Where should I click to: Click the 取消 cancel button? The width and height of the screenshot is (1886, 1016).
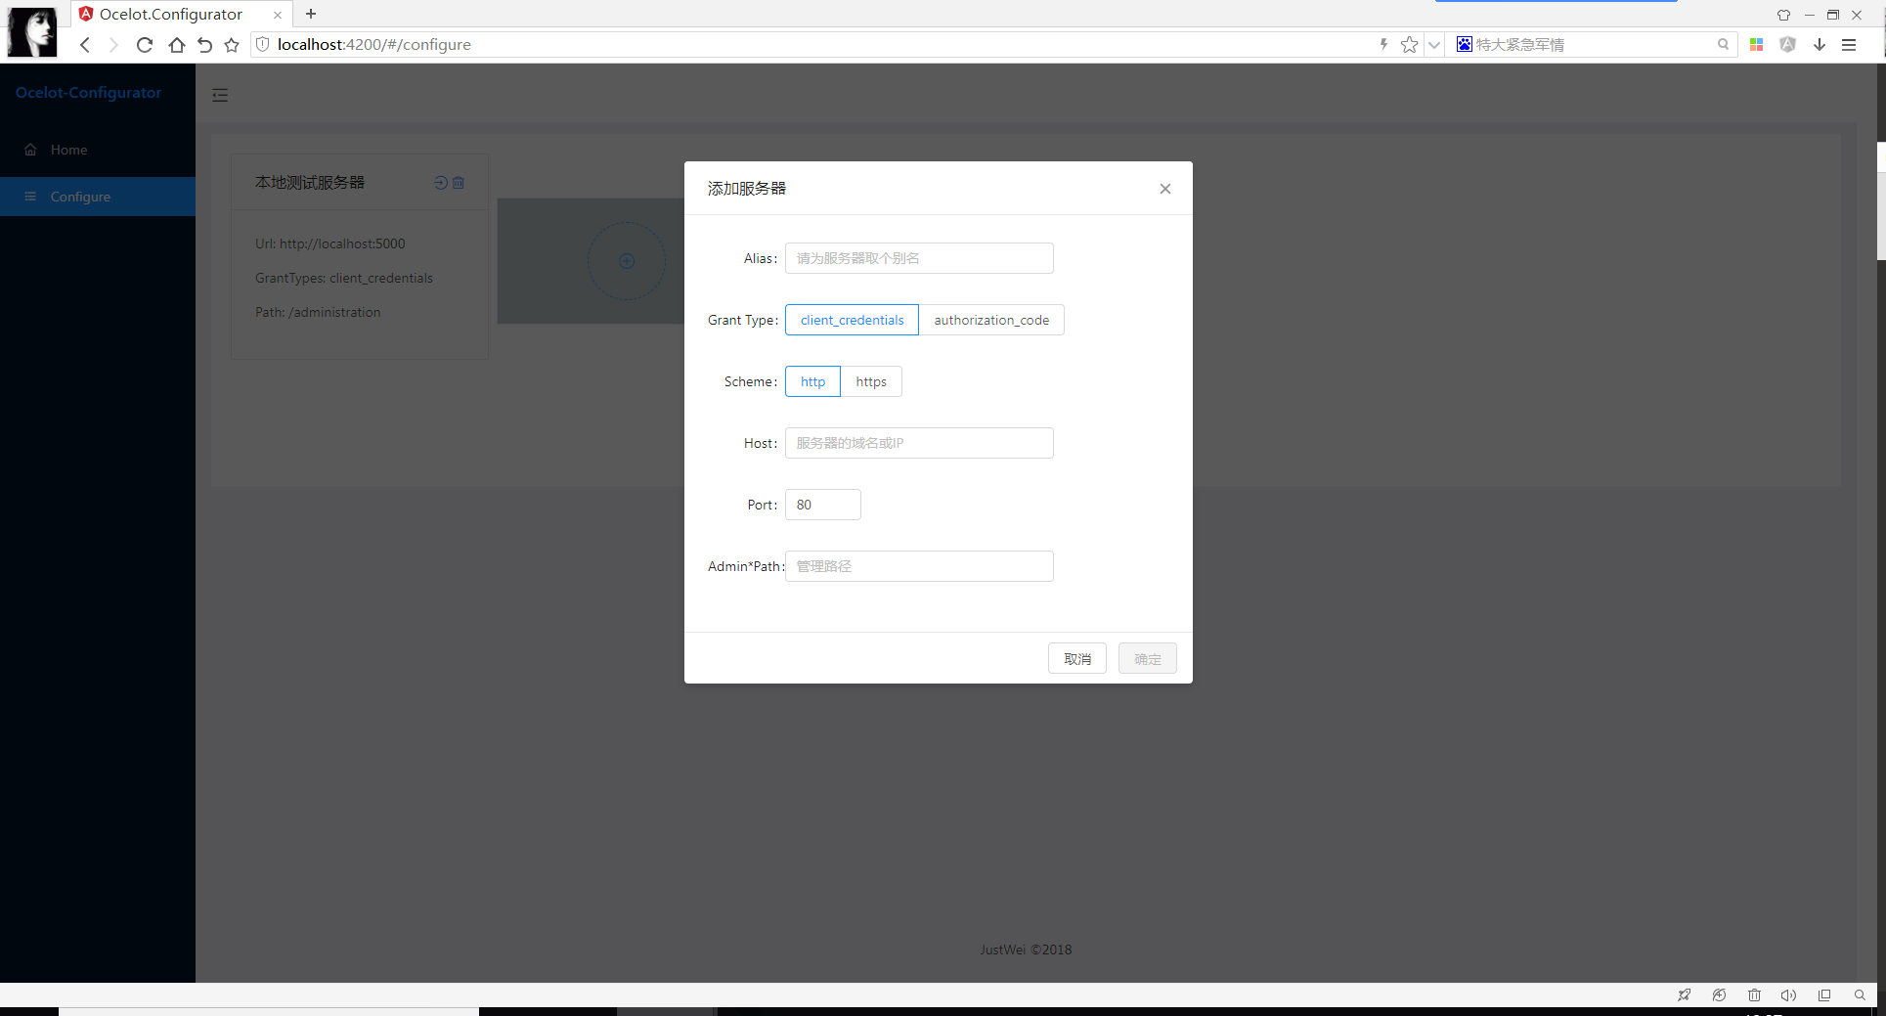pyautogui.click(x=1077, y=658)
